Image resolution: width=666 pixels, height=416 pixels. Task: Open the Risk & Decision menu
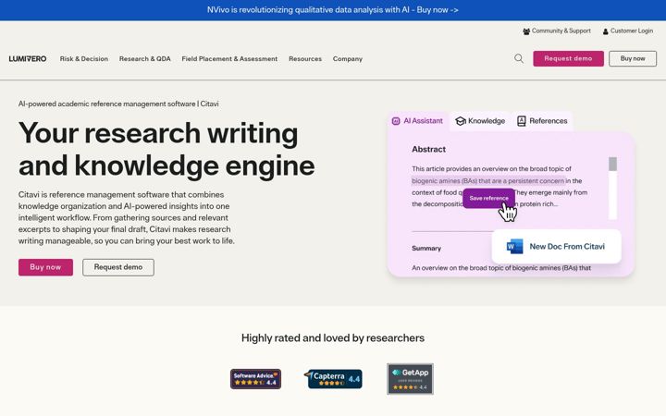tap(84, 59)
